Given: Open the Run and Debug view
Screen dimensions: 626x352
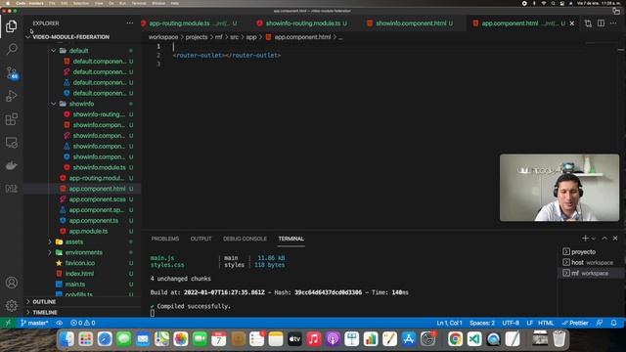Looking at the screenshot, I should [12, 96].
